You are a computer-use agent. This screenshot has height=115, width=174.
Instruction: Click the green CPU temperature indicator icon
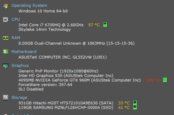point(105,25)
